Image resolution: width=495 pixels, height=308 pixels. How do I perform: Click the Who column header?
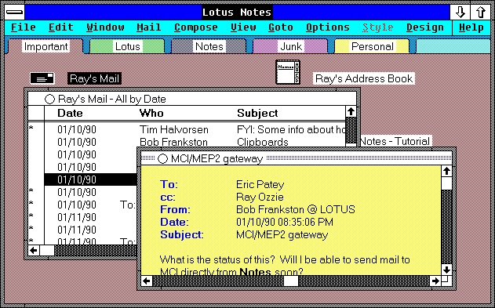[x=151, y=113]
